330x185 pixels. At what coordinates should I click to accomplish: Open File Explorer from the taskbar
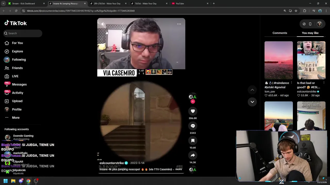click(x=13, y=181)
